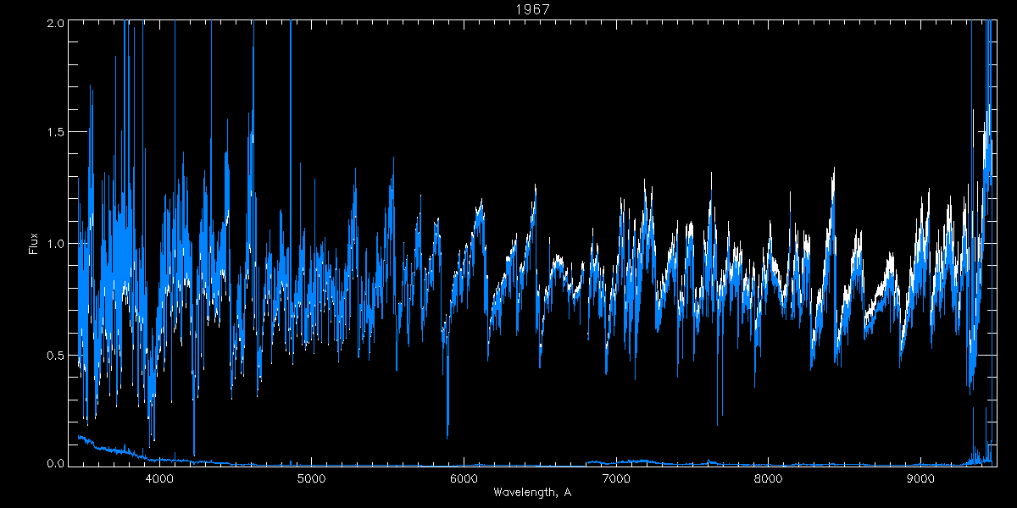This screenshot has height=508, width=1017.
Task: Click the 0.5 flux tick label
Action: (54, 354)
